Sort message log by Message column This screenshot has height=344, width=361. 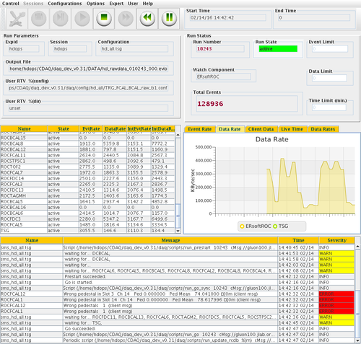[170, 240]
